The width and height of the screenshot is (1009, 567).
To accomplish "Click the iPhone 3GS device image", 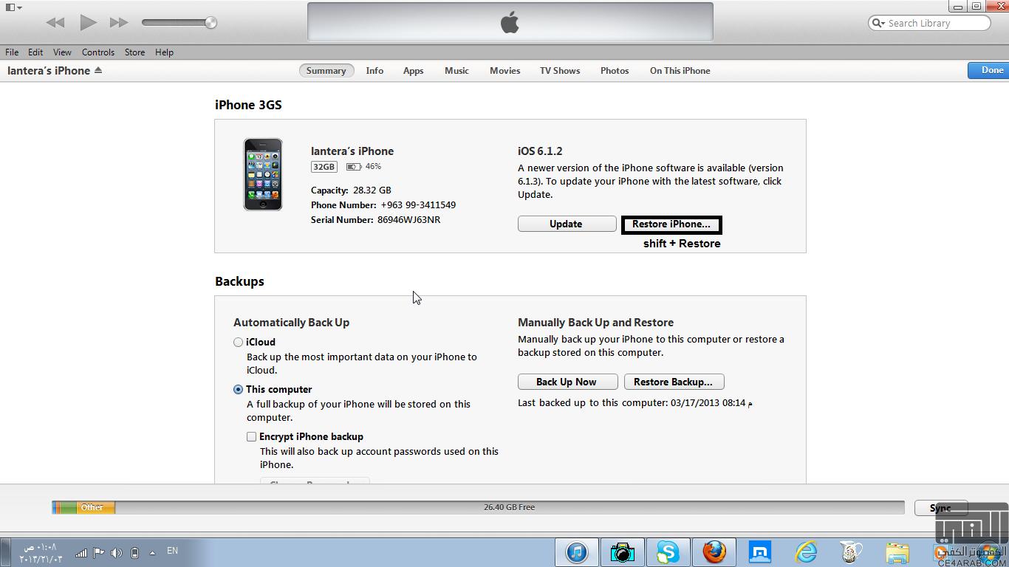I will pos(263,174).
